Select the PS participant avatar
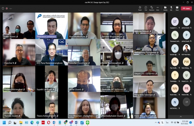The width and height of the screenshot is (194, 126). (175, 62)
